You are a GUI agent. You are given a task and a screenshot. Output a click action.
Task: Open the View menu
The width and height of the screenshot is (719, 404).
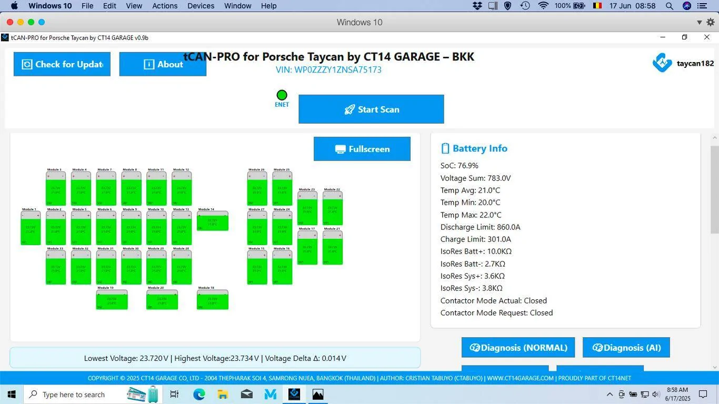tap(134, 6)
